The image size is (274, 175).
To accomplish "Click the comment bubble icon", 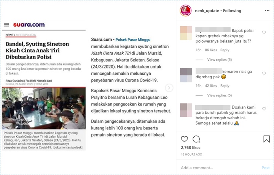I will click(x=196, y=139).
